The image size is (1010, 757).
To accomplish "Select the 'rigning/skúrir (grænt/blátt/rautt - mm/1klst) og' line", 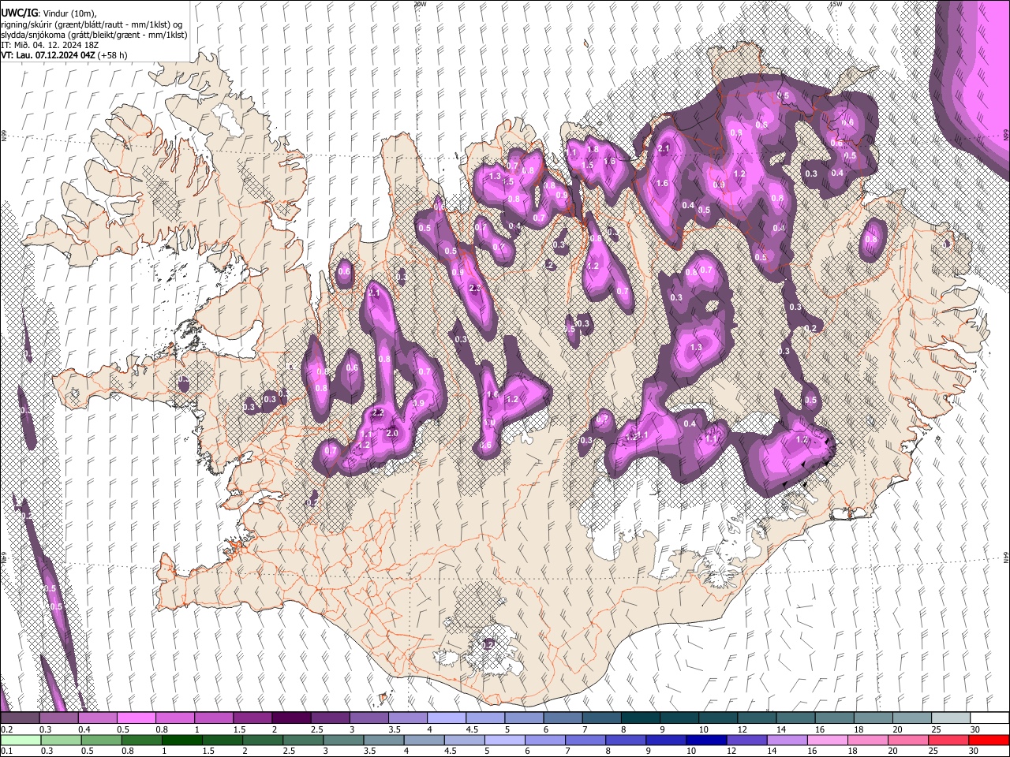I will 92,24.
